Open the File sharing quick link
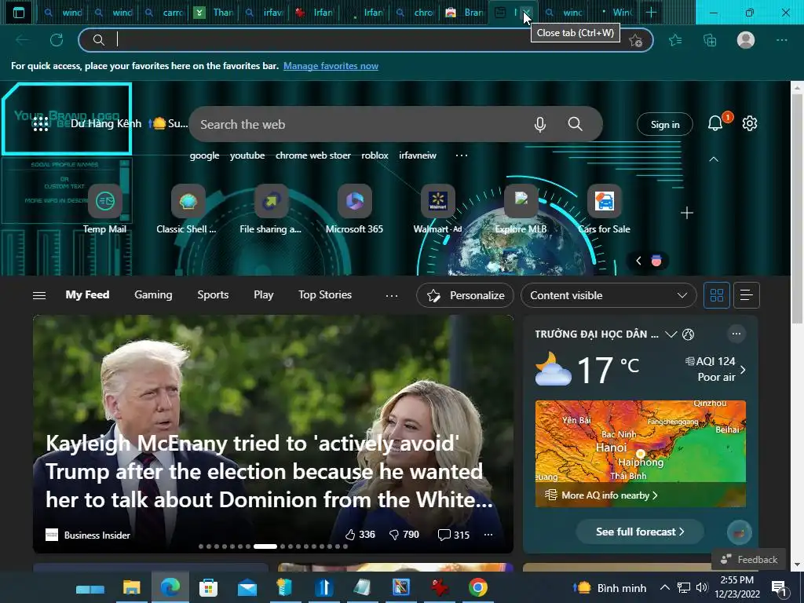The width and height of the screenshot is (804, 603). pos(271,210)
